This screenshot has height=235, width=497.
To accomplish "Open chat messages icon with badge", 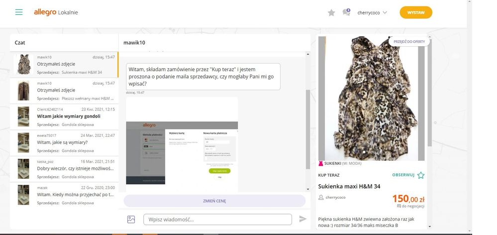I will tap(346, 12).
